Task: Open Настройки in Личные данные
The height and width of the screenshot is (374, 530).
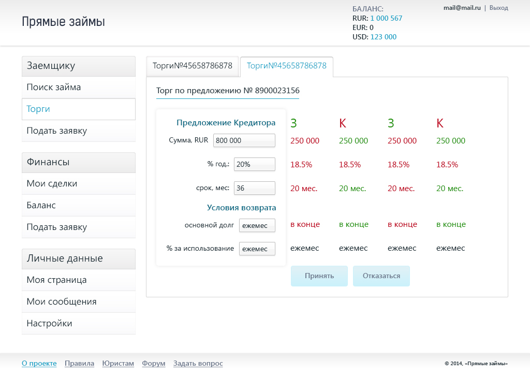Action: pyautogui.click(x=79, y=323)
